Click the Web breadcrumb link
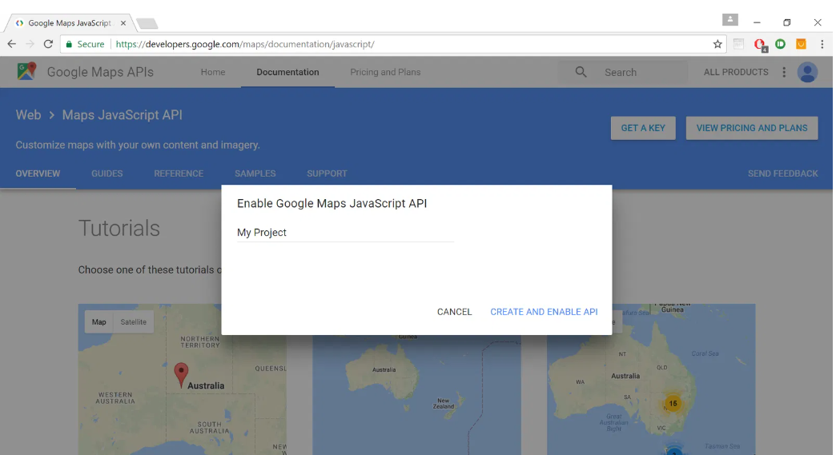836x455 pixels. point(28,115)
